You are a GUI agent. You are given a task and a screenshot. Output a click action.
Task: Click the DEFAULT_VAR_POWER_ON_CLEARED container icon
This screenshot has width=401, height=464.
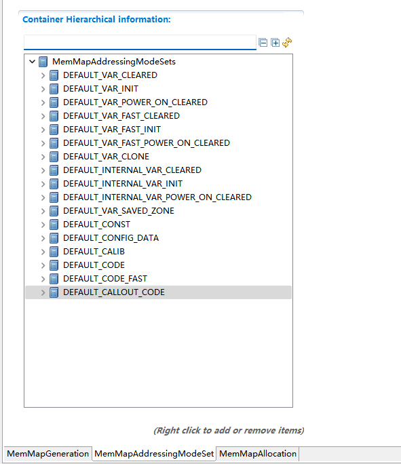(x=54, y=102)
